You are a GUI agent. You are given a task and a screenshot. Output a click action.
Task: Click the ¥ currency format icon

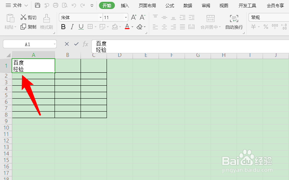pos(254,27)
